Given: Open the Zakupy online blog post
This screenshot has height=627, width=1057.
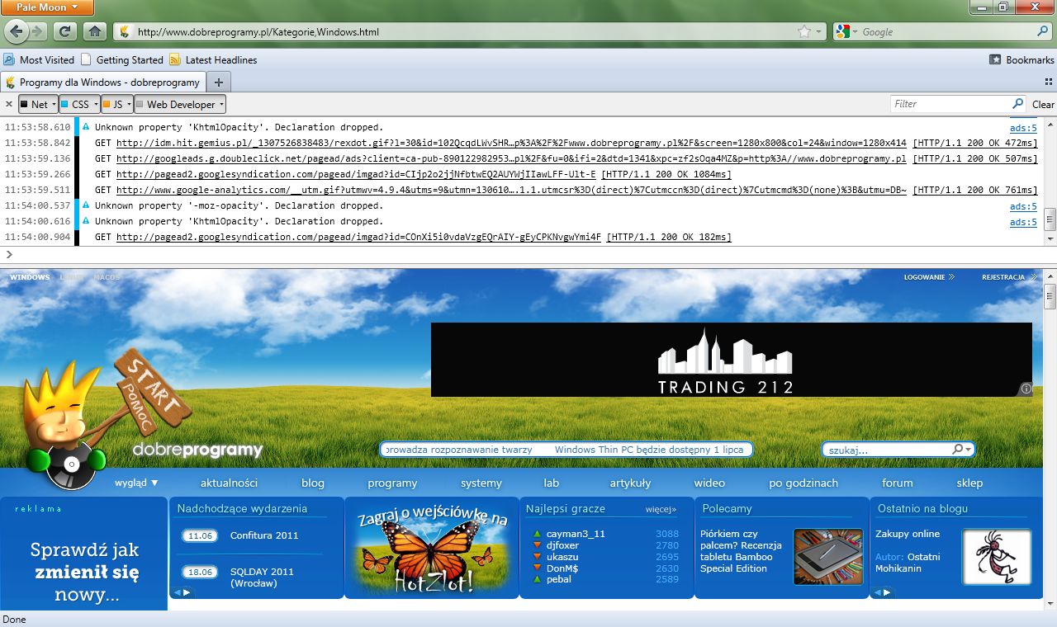Looking at the screenshot, I should (908, 534).
